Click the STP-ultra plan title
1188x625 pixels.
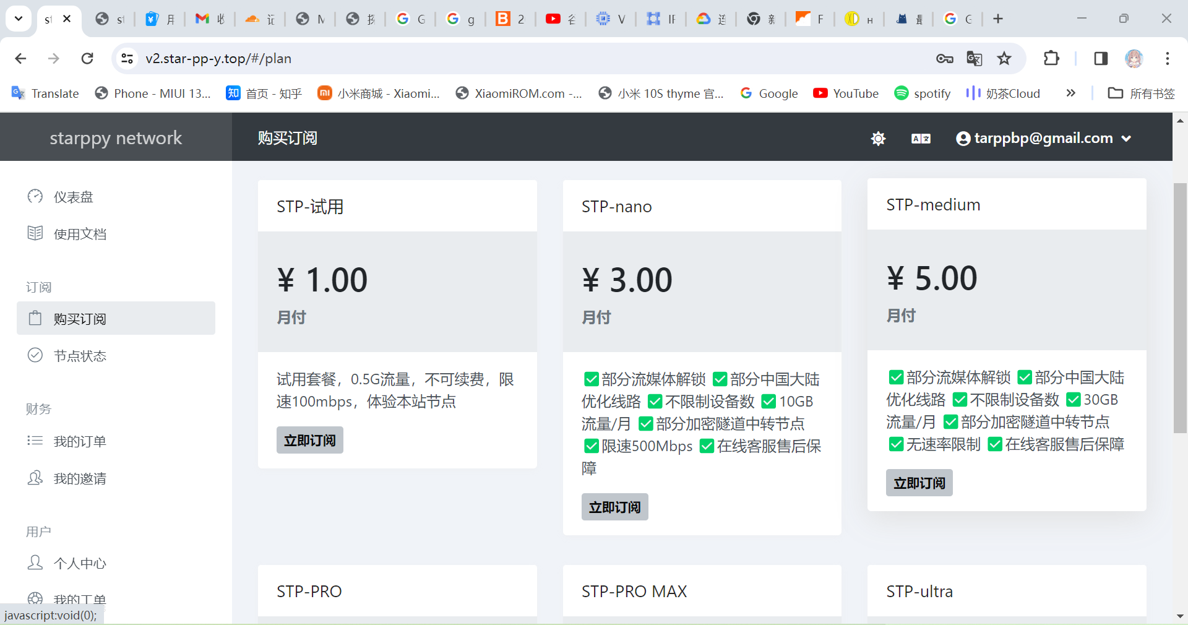click(x=919, y=591)
